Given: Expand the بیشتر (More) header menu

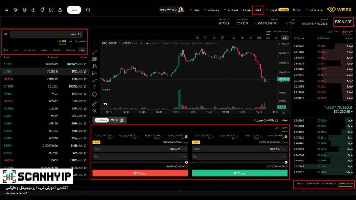Looking at the screenshot, I should [x=194, y=10].
